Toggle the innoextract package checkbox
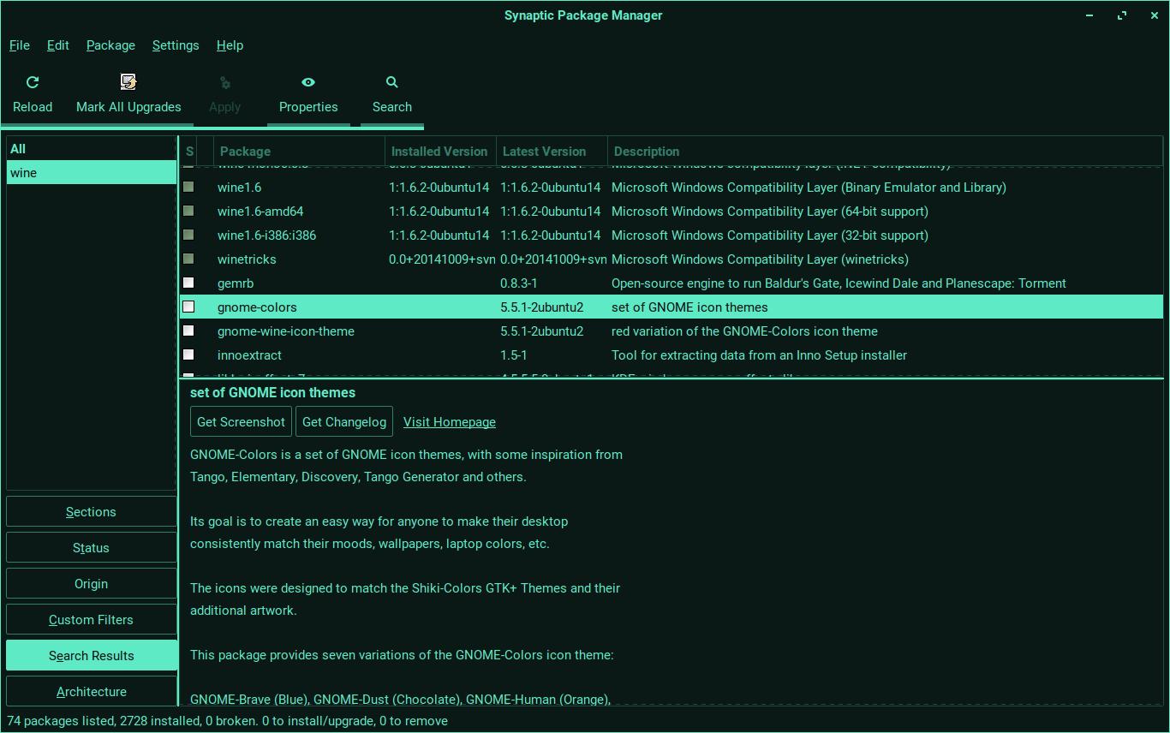 pyautogui.click(x=188, y=355)
